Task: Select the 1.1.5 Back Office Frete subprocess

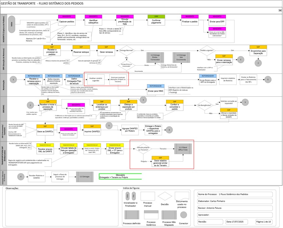Action: point(183,149)
